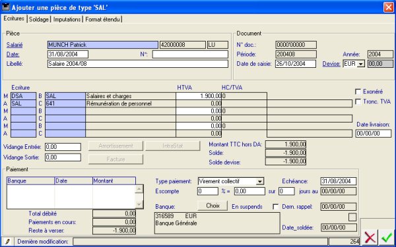Click the Salarié link

click(x=15, y=45)
